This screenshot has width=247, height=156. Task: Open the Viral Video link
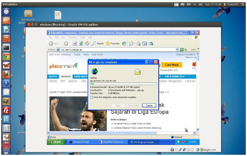point(97,55)
